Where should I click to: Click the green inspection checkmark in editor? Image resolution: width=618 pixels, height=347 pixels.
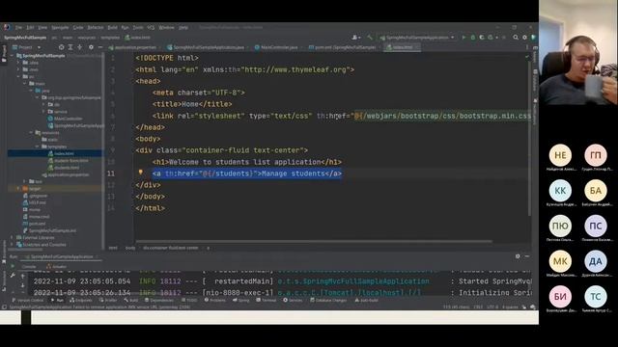[x=527, y=58]
